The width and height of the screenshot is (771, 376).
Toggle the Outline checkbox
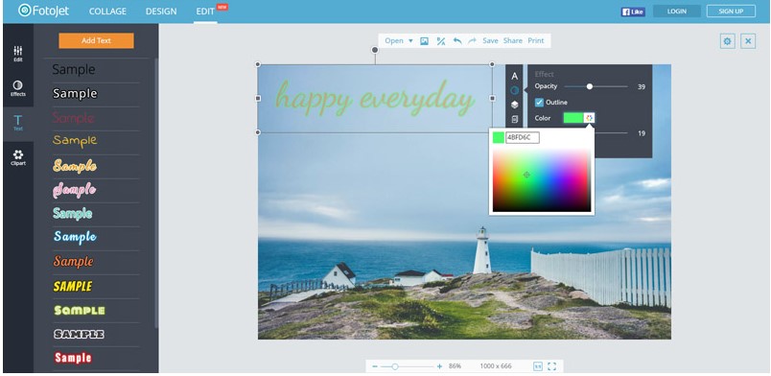[539, 103]
